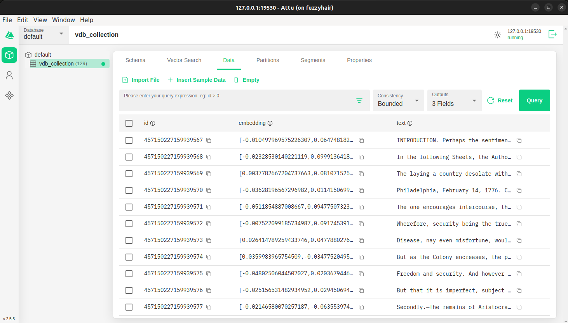Check the row with id ending 39572
Viewport: 568px width, 323px height.
click(129, 224)
